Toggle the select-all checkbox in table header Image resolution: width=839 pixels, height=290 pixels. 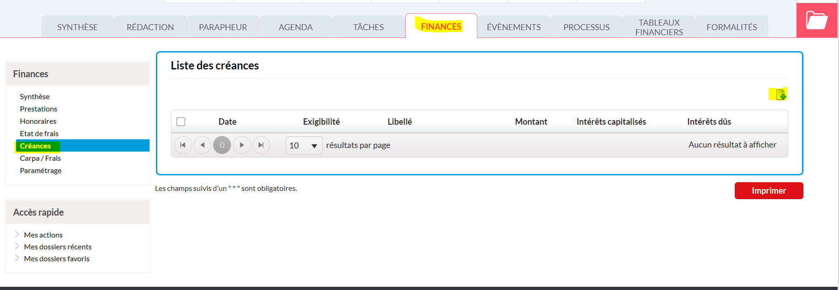pos(181,121)
